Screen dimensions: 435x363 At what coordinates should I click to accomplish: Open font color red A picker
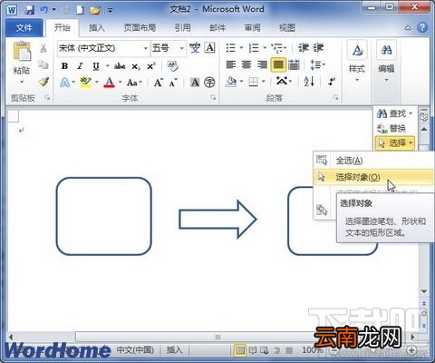tap(110, 82)
